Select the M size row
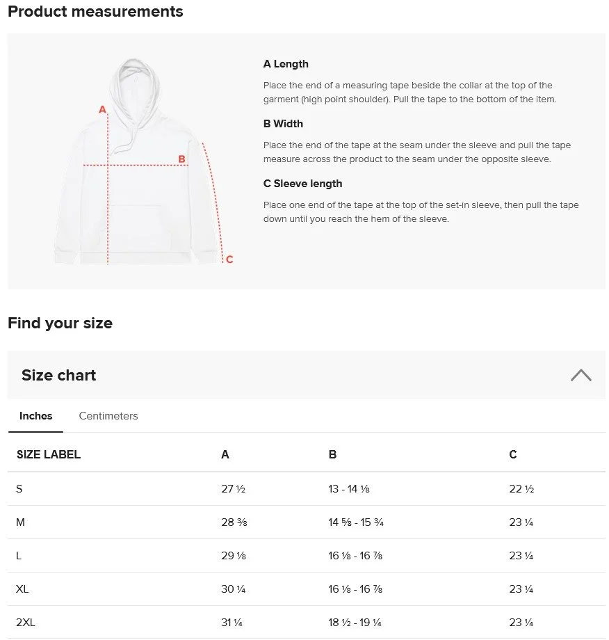609x640 pixels. point(307,522)
